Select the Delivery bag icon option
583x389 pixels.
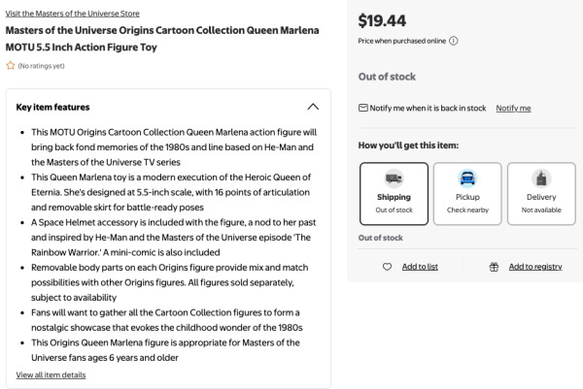540,178
